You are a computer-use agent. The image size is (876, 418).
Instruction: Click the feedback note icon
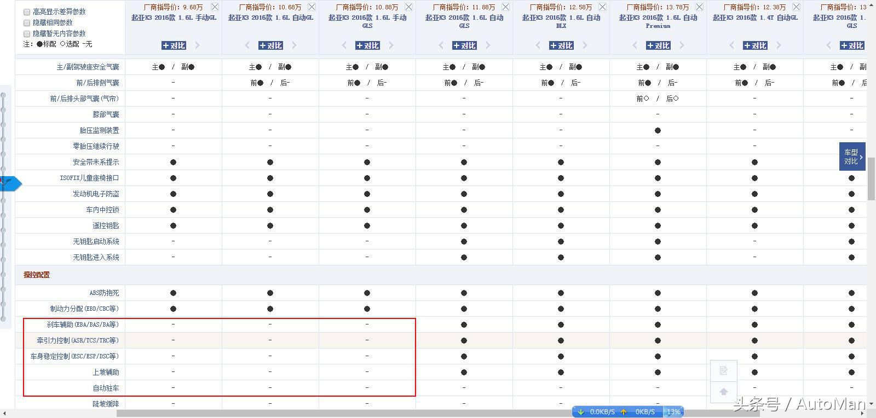tap(723, 370)
